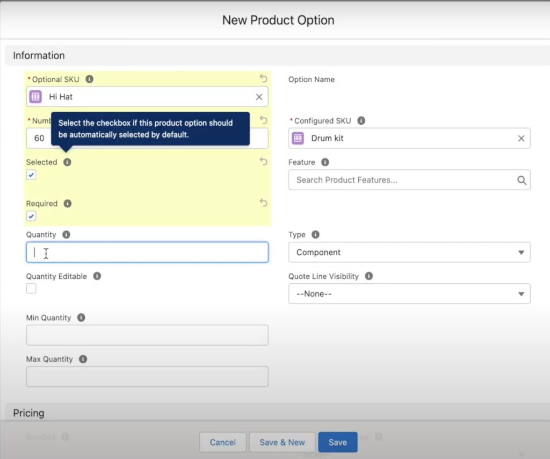Click the undo arrow next to Required
Image resolution: width=550 pixels, height=459 pixels.
click(263, 203)
